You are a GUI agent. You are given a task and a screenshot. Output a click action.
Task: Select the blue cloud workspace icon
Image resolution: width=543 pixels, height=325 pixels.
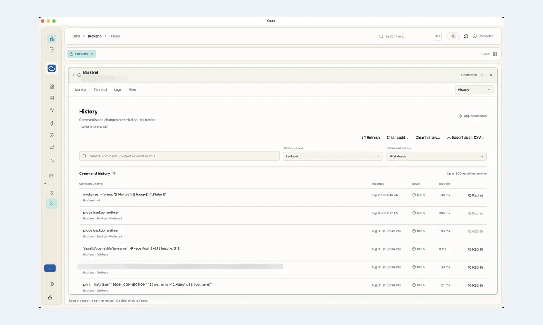(x=52, y=68)
